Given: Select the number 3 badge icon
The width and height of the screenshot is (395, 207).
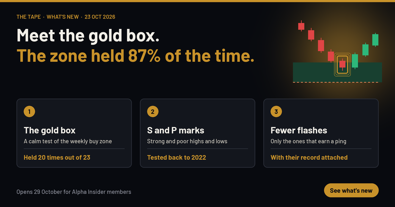Looking at the screenshot, I should [276, 112].
